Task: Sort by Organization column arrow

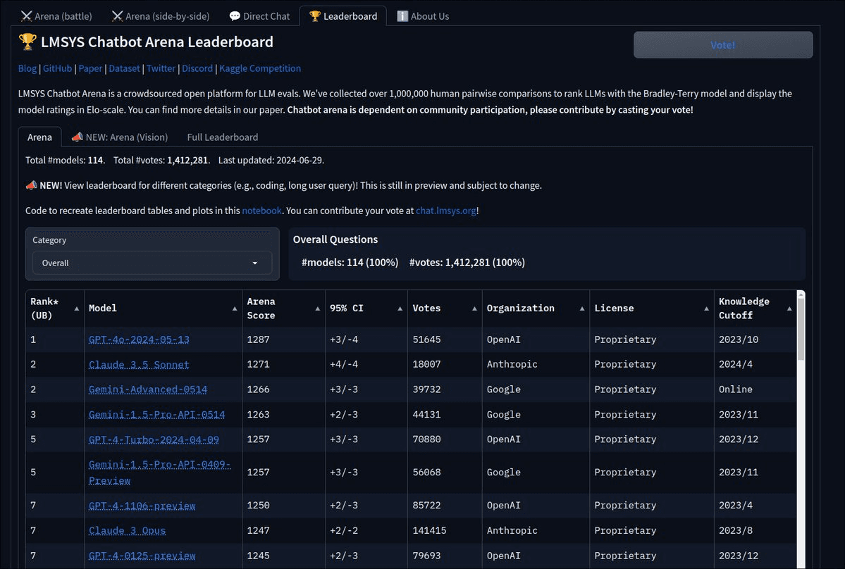Action: tap(582, 308)
